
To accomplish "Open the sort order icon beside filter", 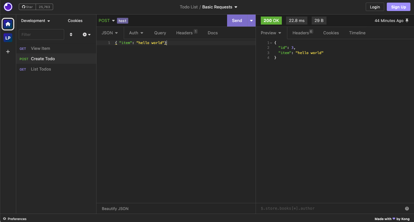I will point(71,35).
